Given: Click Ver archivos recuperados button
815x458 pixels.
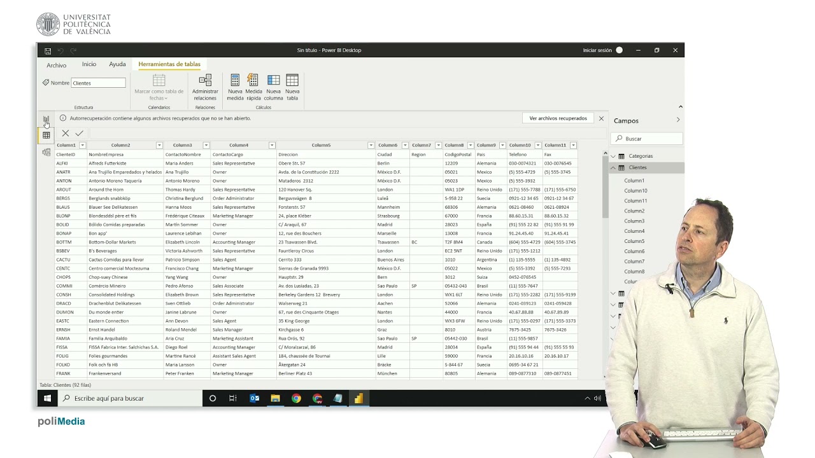Looking at the screenshot, I should [558, 118].
